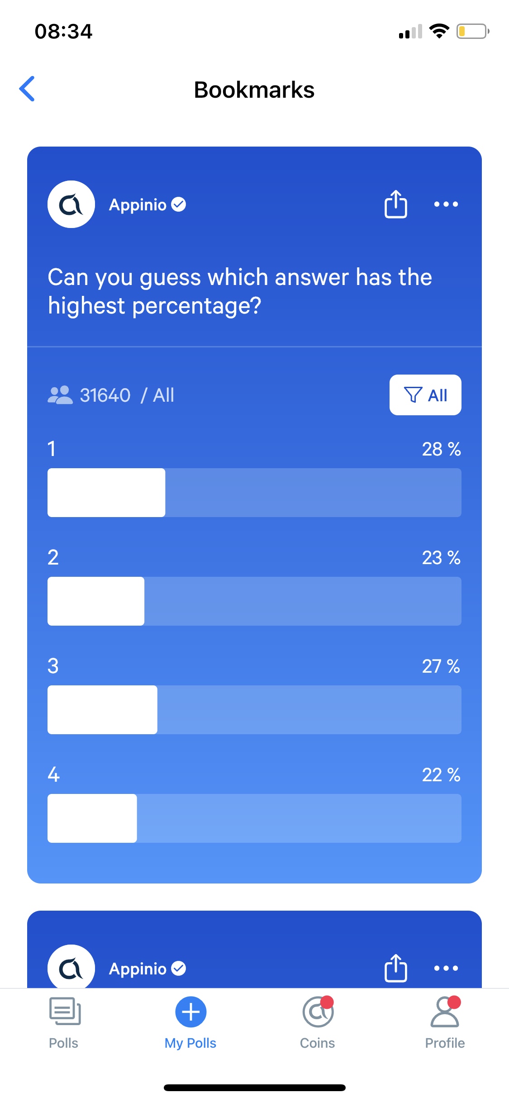Open the Appinio profile on second poll

click(71, 967)
